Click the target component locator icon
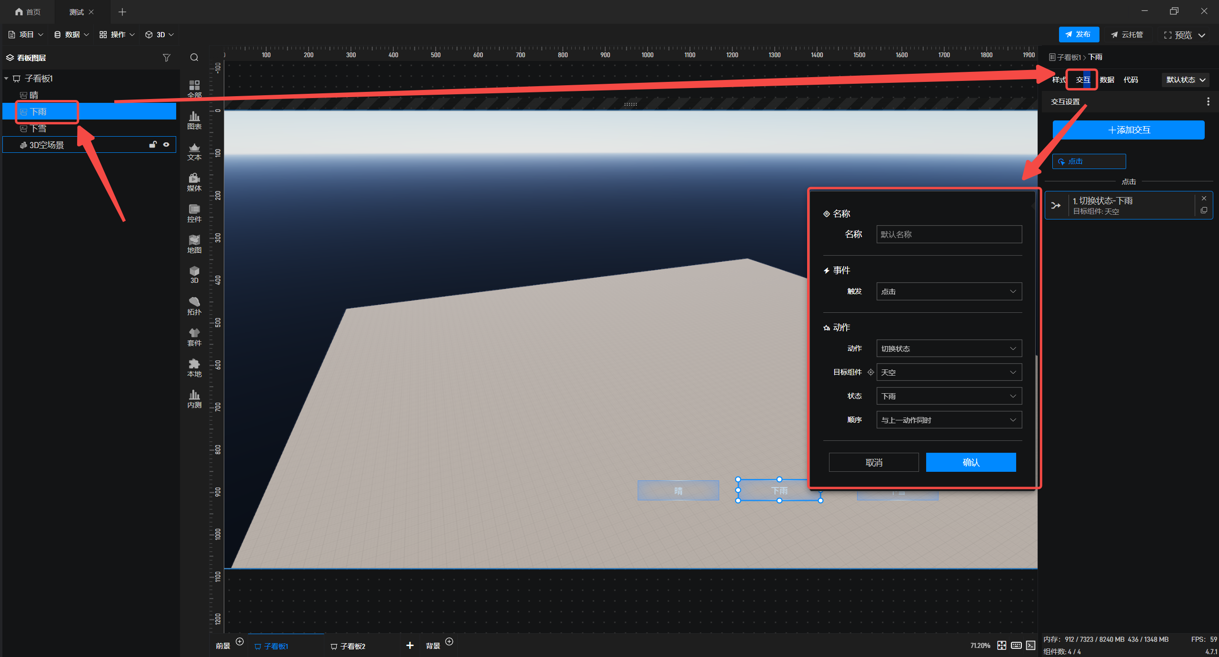The height and width of the screenshot is (657, 1219). coord(870,372)
